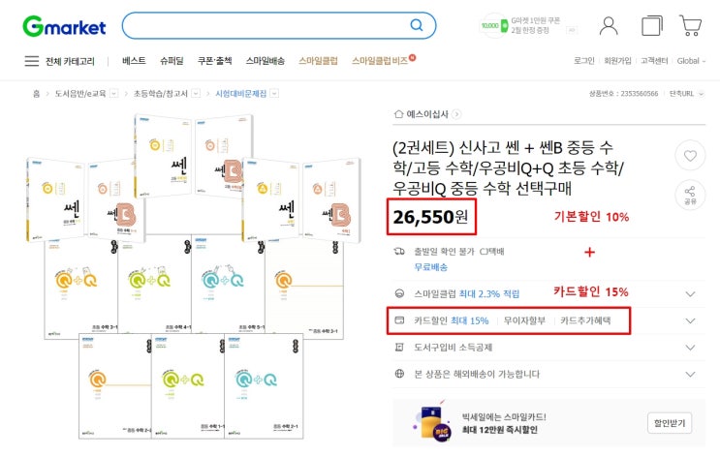Select the 베스트 menu item
Image resolution: width=720 pixels, height=456 pixels.
[x=134, y=61]
